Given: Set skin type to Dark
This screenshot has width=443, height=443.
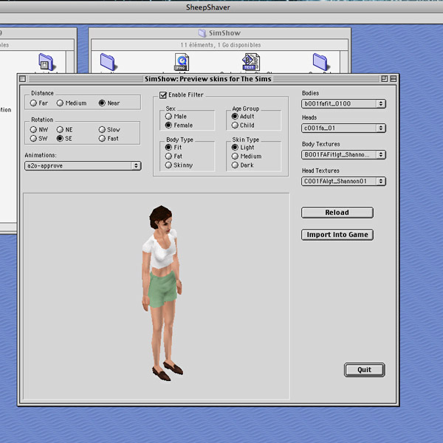Looking at the screenshot, I should click(235, 165).
